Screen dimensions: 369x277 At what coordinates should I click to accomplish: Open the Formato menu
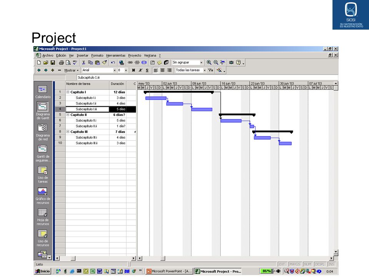click(x=97, y=55)
